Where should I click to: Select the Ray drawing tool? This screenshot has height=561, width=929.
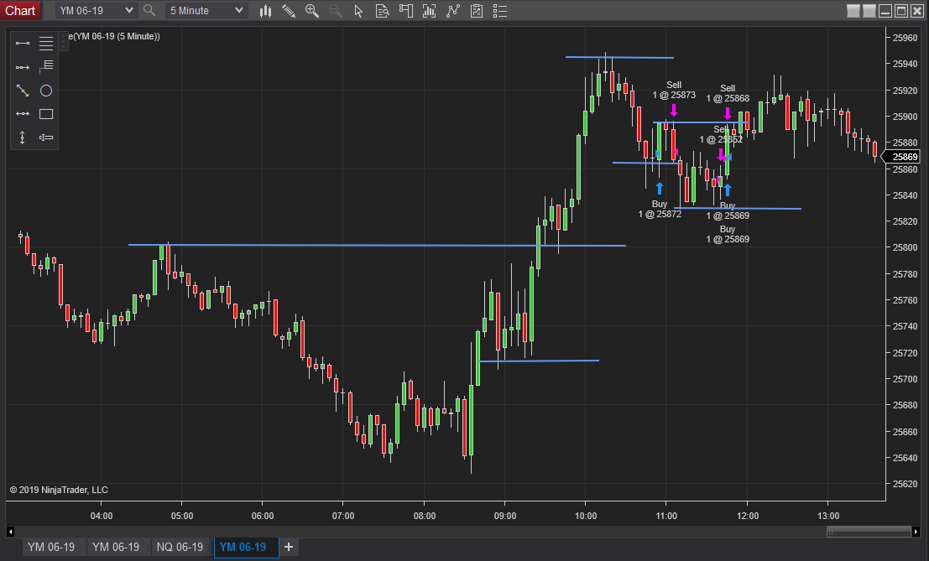click(23, 67)
